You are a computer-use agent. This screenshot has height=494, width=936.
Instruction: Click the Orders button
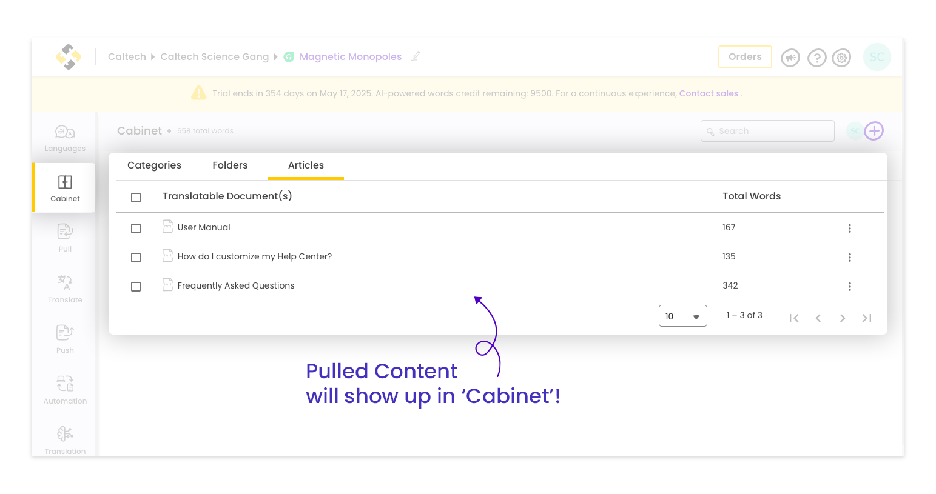[x=745, y=57]
